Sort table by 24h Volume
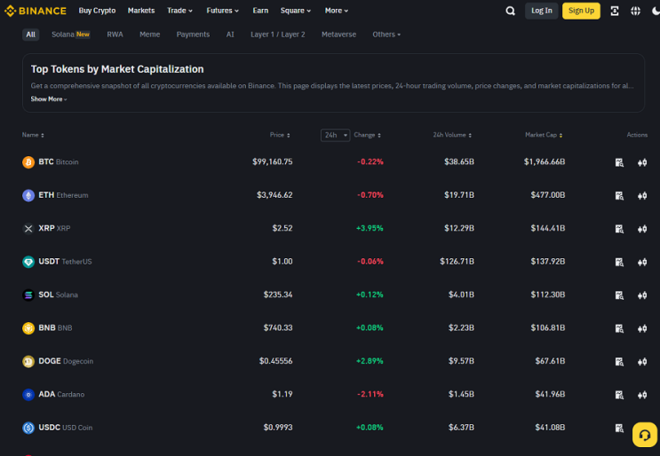Image resolution: width=660 pixels, height=456 pixels. coord(452,135)
